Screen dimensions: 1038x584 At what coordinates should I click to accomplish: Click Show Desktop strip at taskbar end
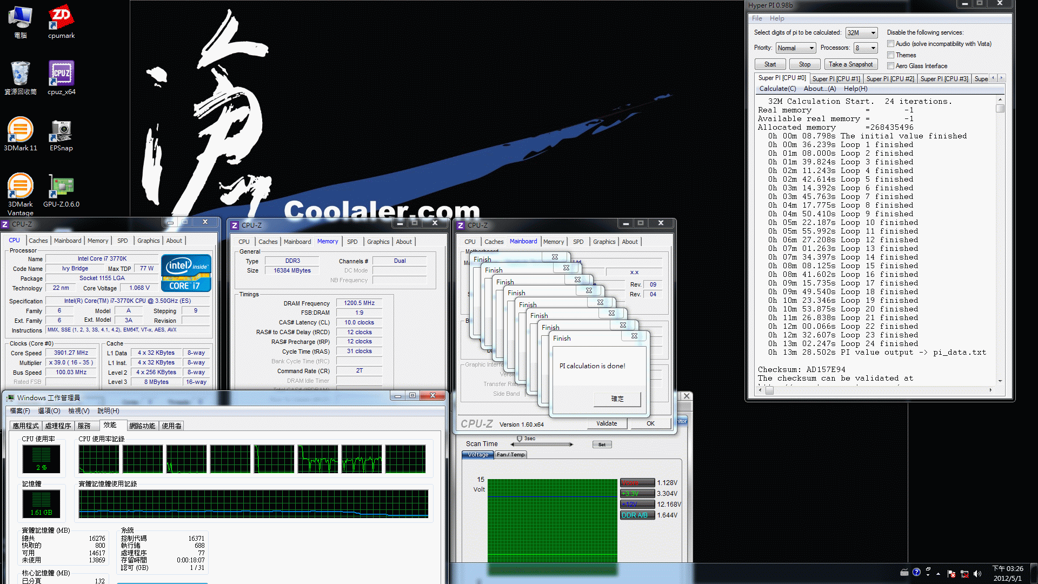point(1034,574)
